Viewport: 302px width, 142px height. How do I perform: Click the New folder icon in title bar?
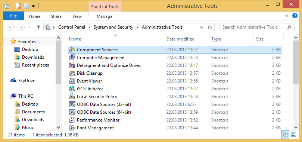[26, 6]
